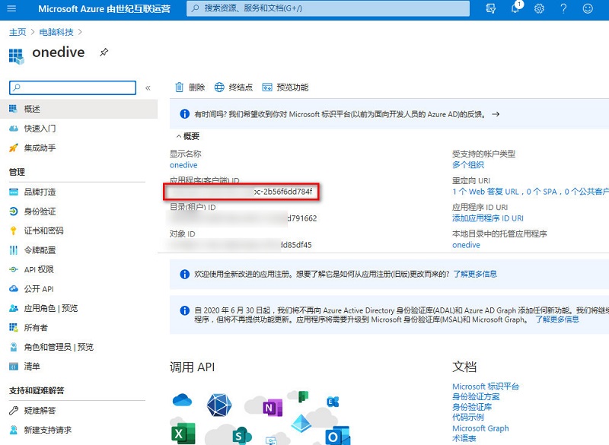The width and height of the screenshot is (609, 445).
Task: Open 代码示例 documentation link
Action: pyautogui.click(x=468, y=417)
